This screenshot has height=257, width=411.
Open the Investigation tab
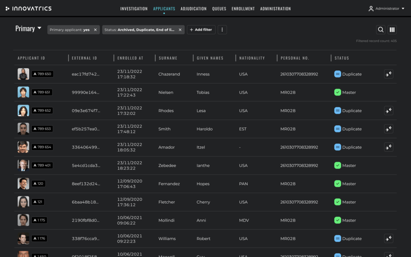[x=134, y=9]
